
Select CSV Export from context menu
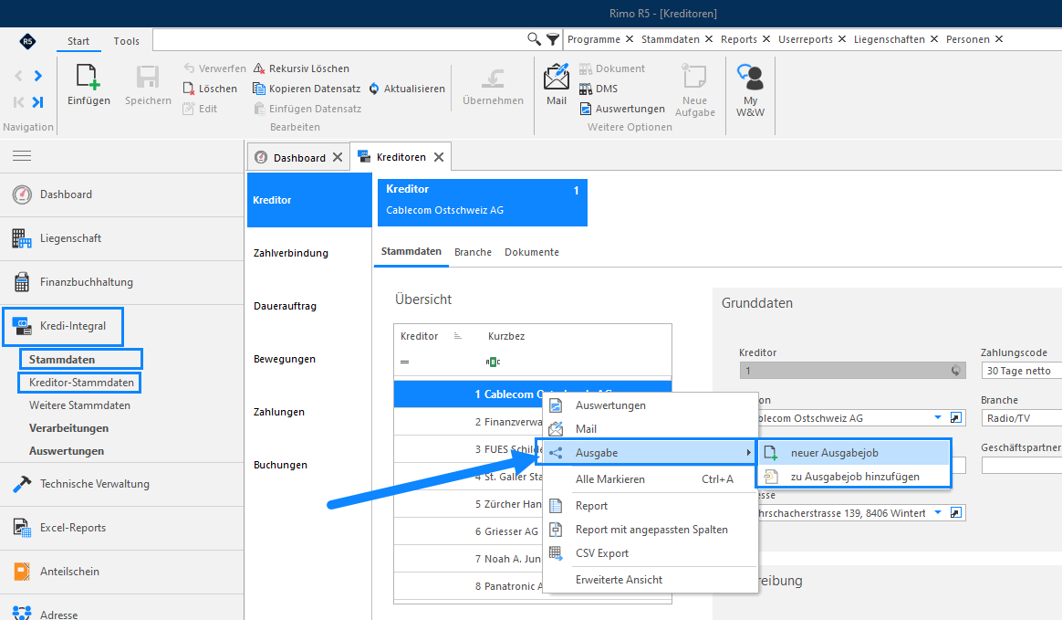coord(651,553)
